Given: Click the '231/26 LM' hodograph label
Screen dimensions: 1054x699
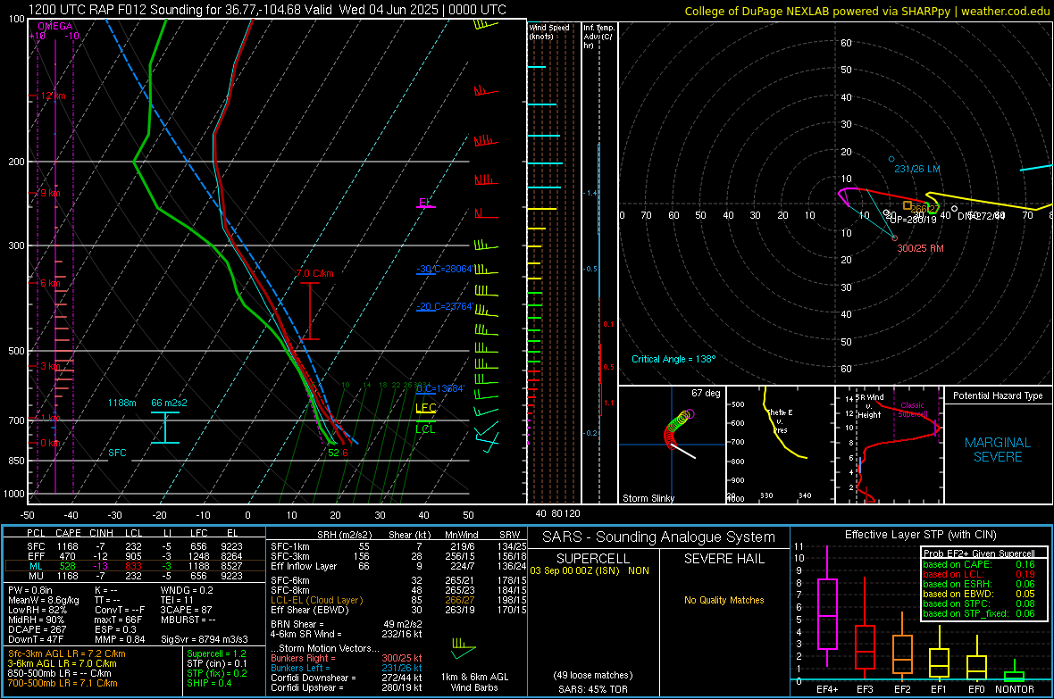Looking at the screenshot, I should (x=916, y=169).
